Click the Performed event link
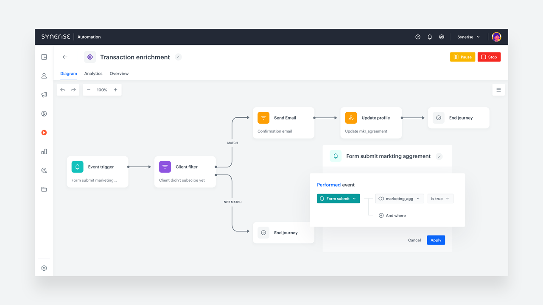This screenshot has width=543, height=305. (x=329, y=185)
